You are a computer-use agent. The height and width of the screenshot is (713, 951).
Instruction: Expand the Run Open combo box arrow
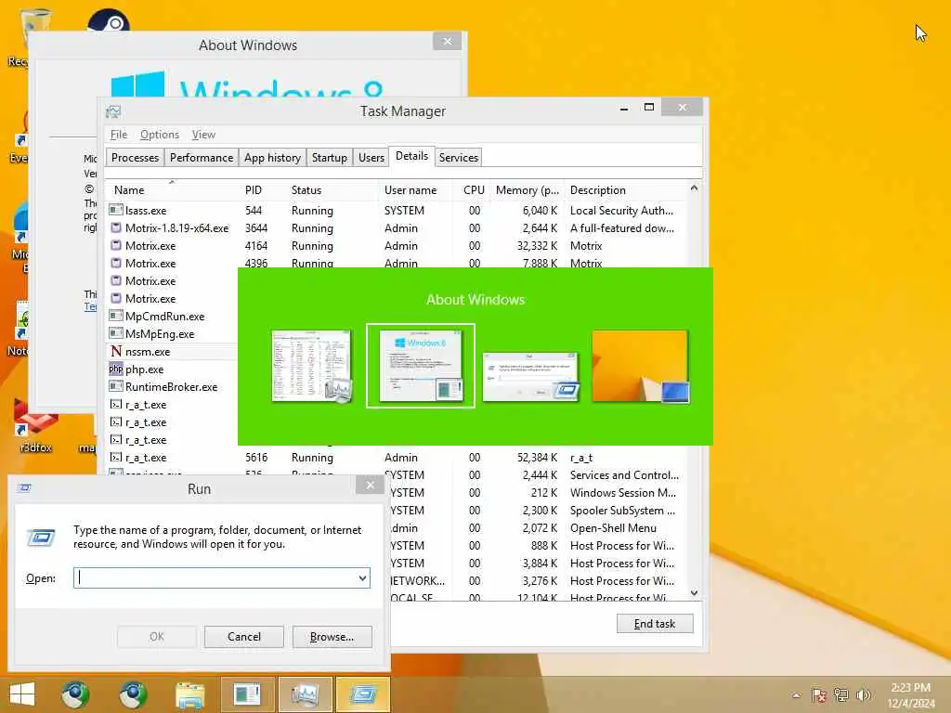tap(362, 577)
